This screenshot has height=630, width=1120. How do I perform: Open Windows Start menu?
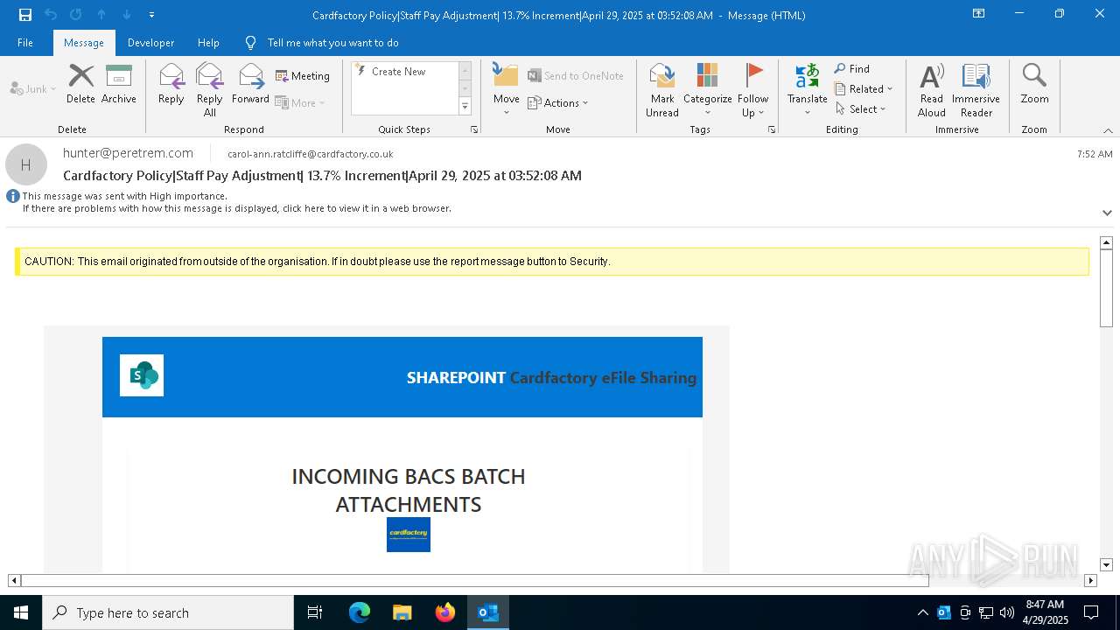(21, 612)
